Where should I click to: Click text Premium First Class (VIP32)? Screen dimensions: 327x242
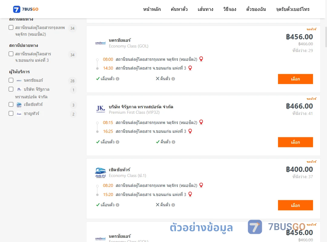(x=134, y=112)
